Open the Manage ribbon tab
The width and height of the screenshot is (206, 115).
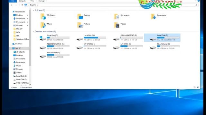[x=42, y=1]
